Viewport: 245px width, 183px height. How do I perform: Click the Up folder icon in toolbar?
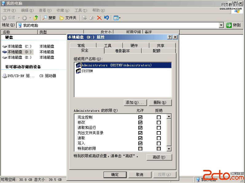tap(36, 18)
